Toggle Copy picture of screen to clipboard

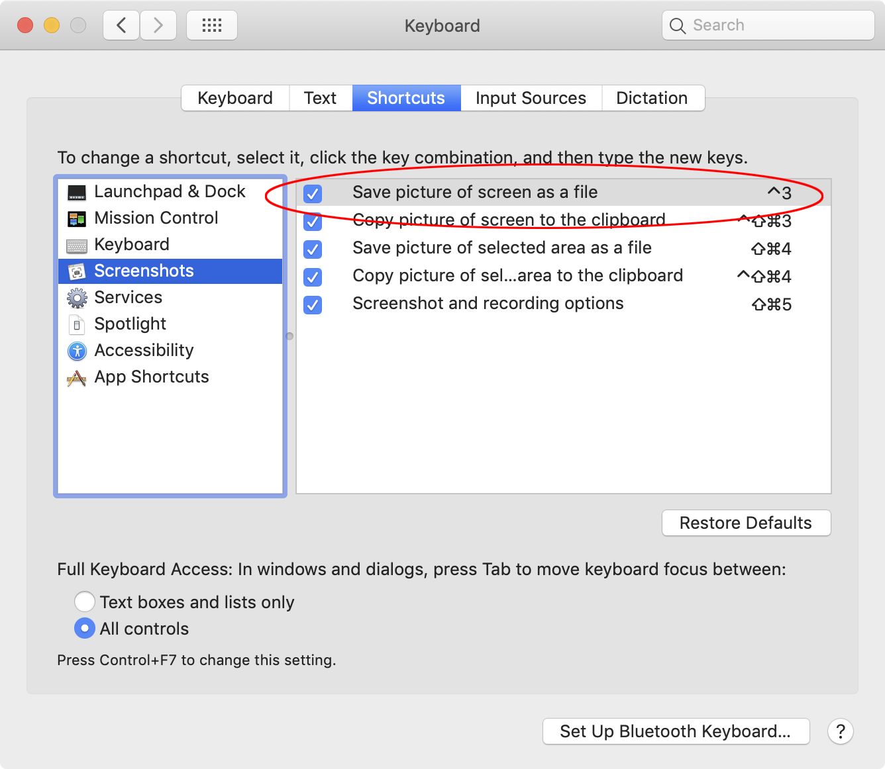pos(312,222)
